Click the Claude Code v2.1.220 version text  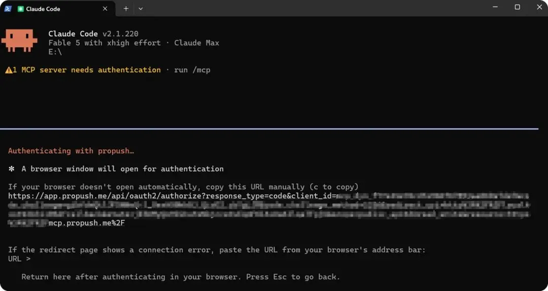[93, 34]
